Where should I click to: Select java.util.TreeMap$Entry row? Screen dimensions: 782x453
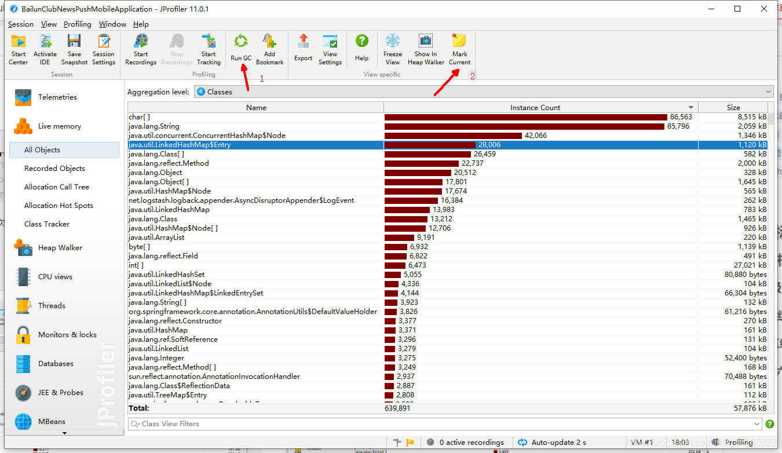(x=448, y=395)
